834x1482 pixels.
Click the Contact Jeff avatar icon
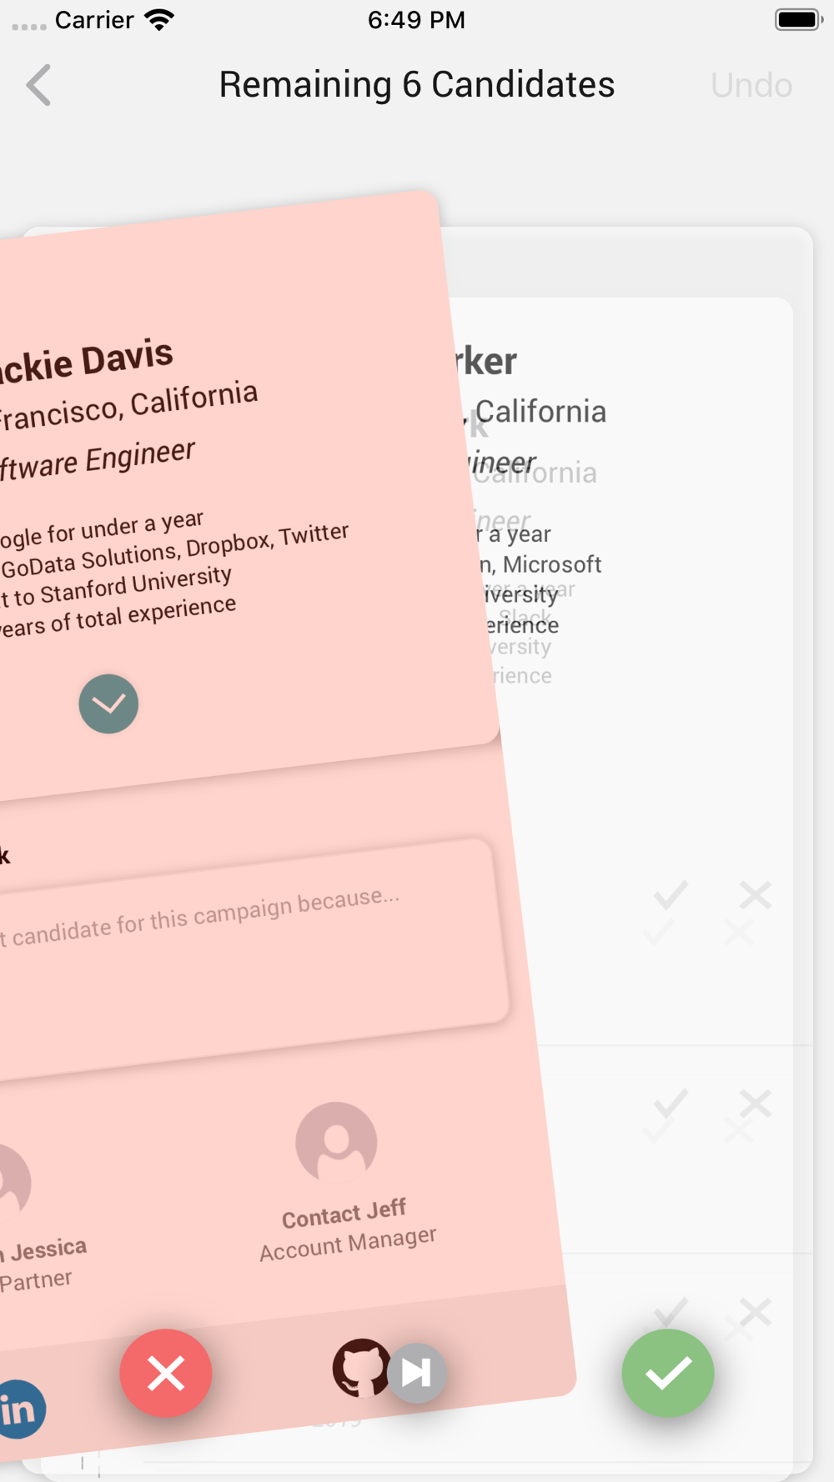pyautogui.click(x=336, y=1142)
